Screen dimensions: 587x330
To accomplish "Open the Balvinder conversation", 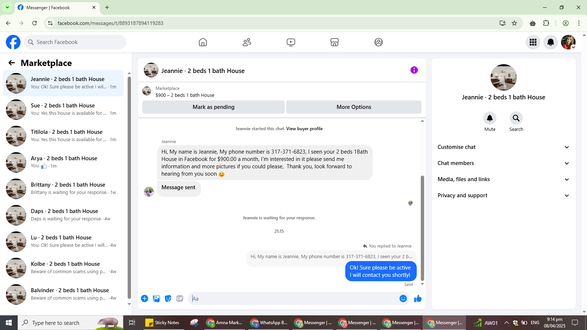I will coord(63,294).
